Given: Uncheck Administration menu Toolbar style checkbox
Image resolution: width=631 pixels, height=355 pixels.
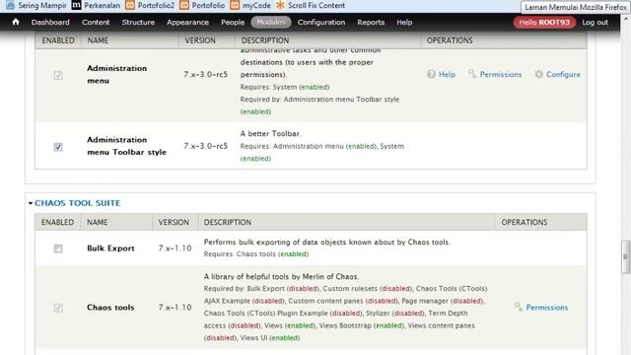Looking at the screenshot, I should point(58,147).
